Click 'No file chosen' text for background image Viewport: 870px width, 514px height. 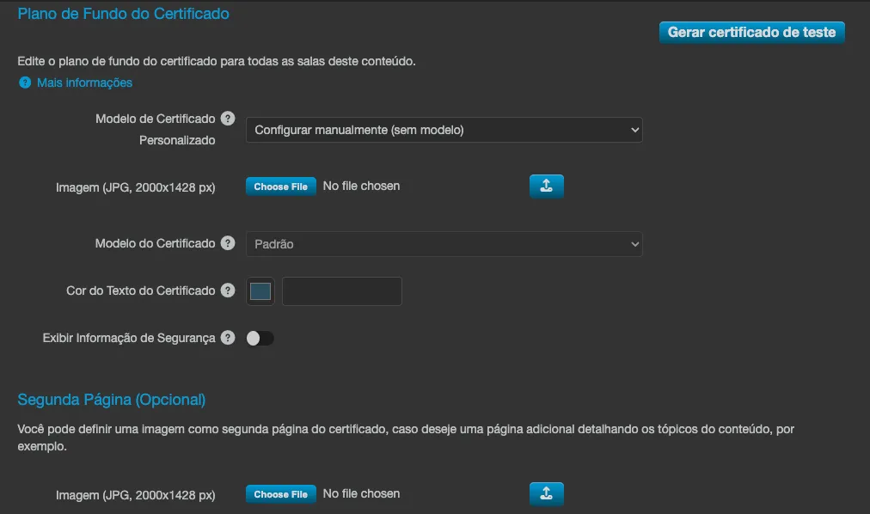tap(361, 186)
